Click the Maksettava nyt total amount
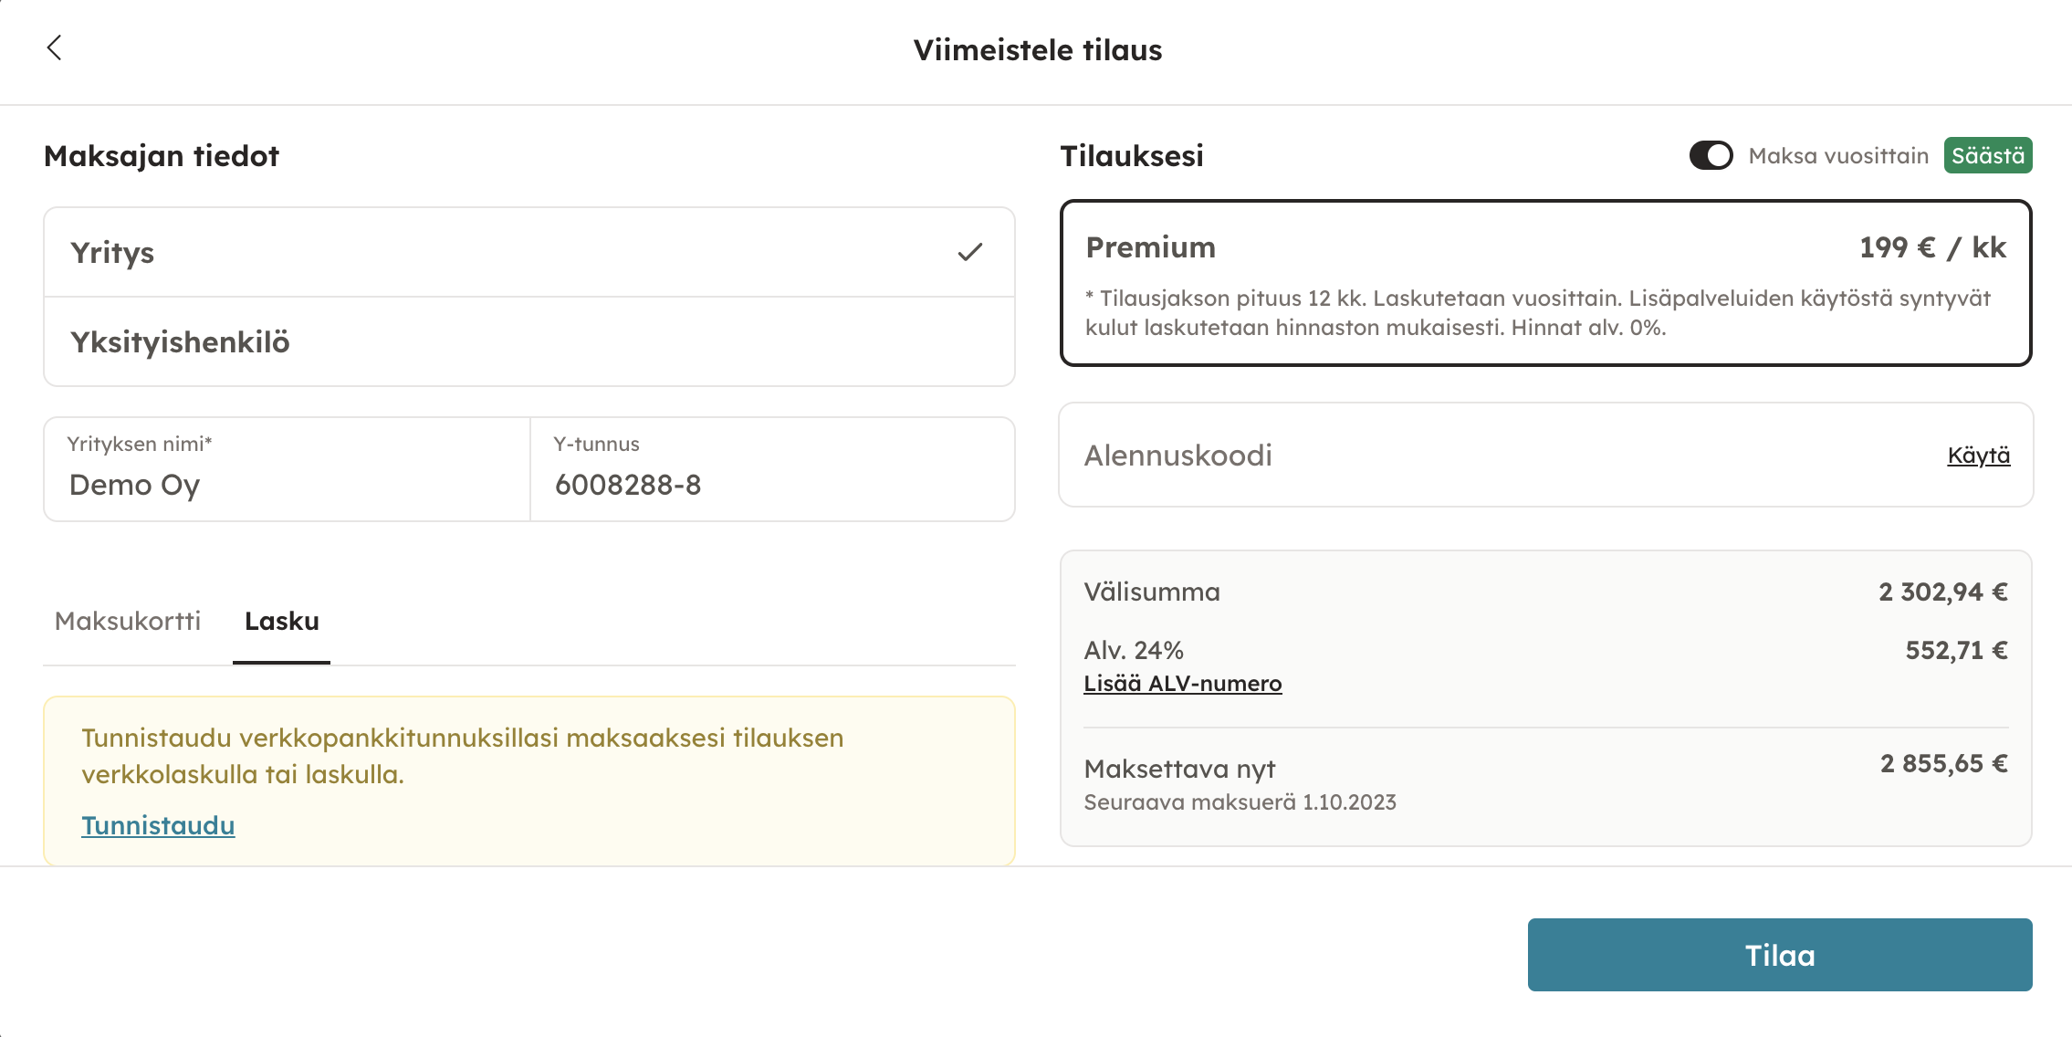Viewport: 2072px width, 1037px height. tap(1943, 763)
